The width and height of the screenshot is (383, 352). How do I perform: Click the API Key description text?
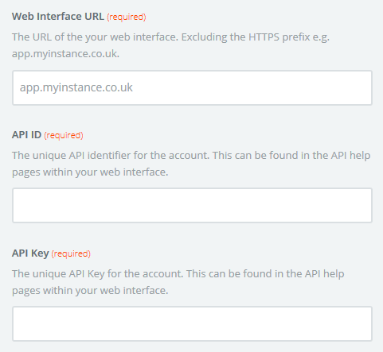178,282
